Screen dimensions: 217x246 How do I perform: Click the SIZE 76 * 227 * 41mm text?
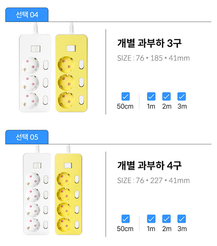tap(153, 180)
